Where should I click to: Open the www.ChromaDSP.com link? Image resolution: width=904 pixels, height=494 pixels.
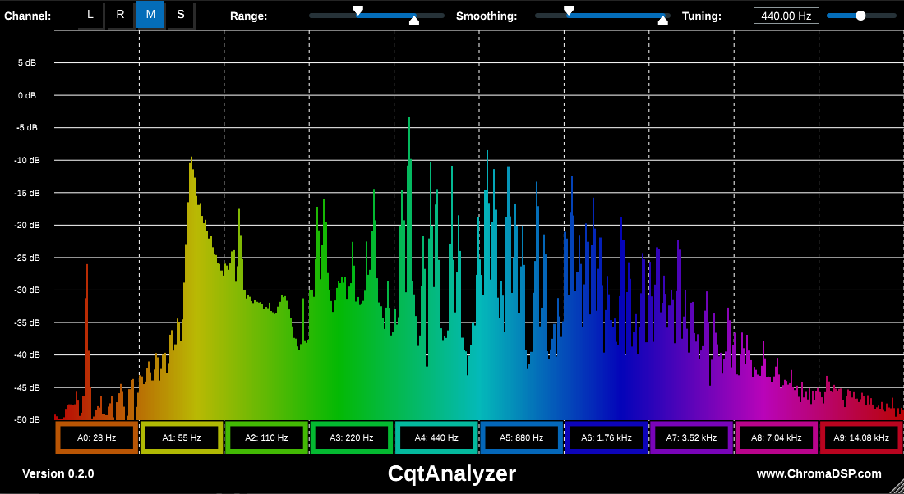click(819, 473)
